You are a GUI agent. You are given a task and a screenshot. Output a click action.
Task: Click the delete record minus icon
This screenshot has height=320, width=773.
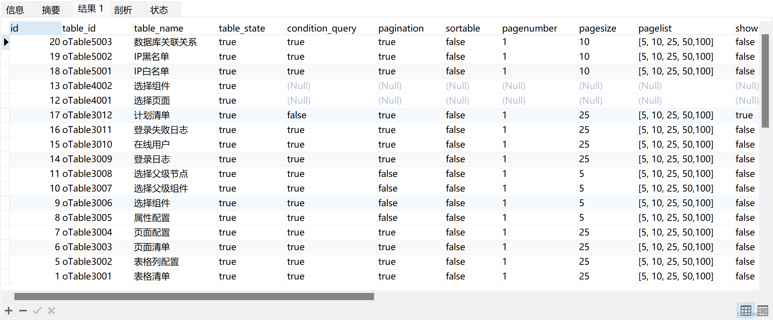pyautogui.click(x=23, y=311)
